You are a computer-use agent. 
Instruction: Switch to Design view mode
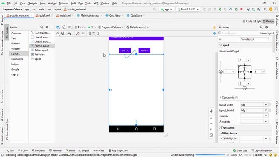269,21
